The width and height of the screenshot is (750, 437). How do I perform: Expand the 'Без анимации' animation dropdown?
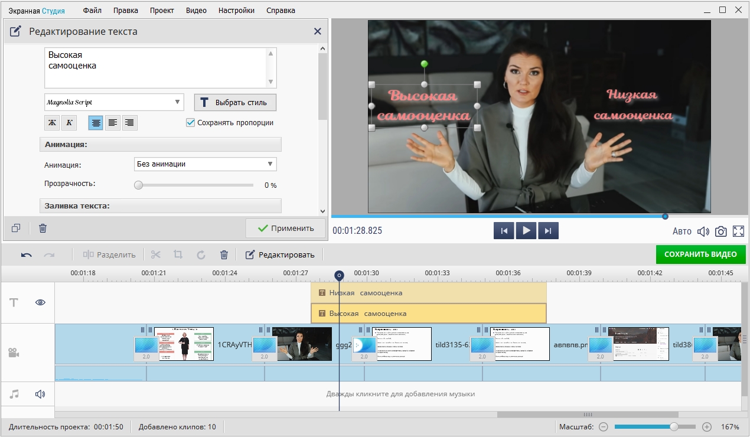(x=205, y=164)
